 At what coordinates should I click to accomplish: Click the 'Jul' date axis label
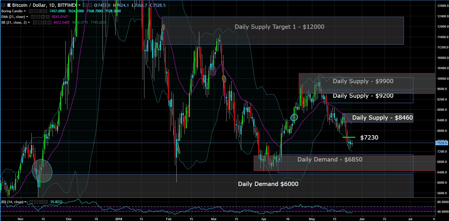coord(410,219)
